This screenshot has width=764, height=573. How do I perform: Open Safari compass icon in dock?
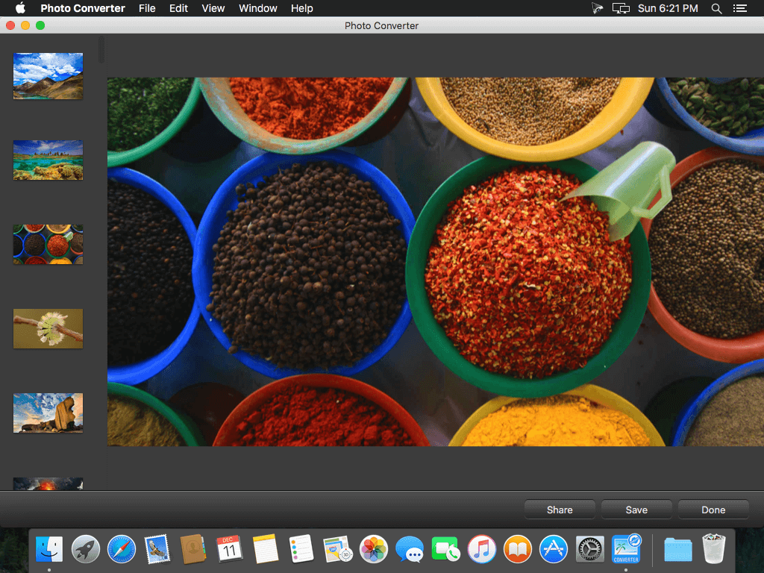pyautogui.click(x=122, y=549)
